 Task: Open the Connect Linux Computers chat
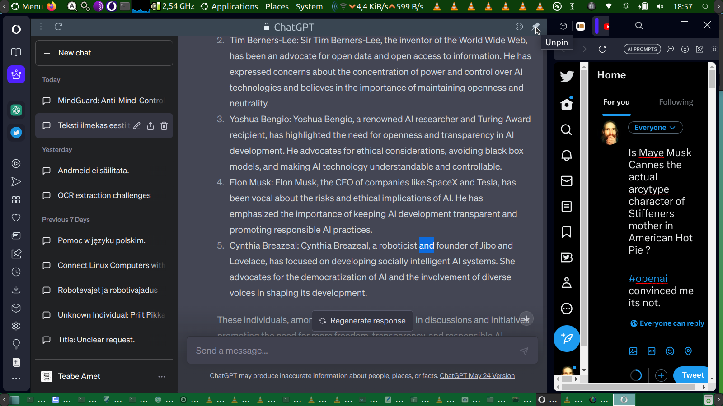pyautogui.click(x=104, y=265)
